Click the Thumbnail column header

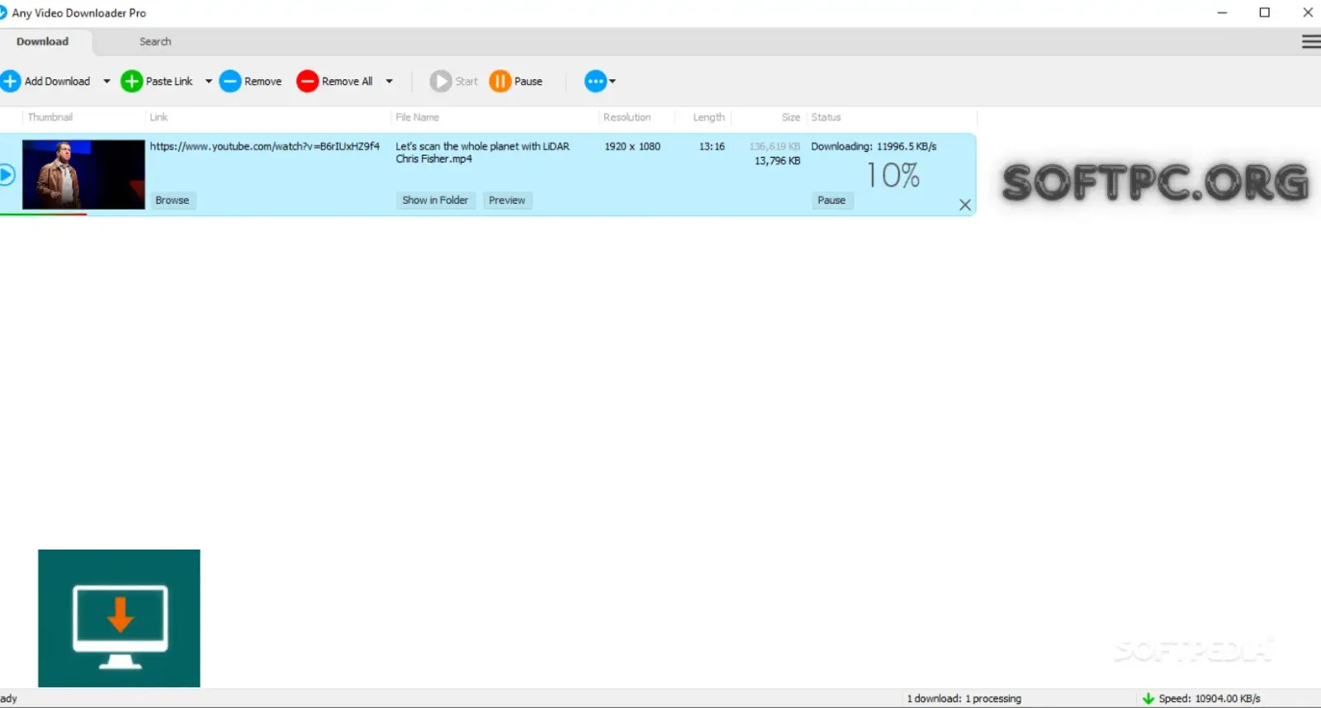[50, 117]
